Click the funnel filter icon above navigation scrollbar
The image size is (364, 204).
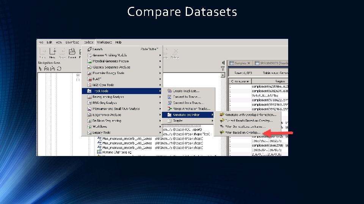pyautogui.click(x=223, y=68)
